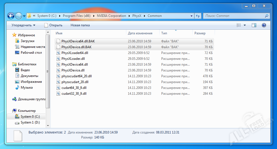Click the NVIDIA Corporation breadcrumb segment

tap(111, 16)
